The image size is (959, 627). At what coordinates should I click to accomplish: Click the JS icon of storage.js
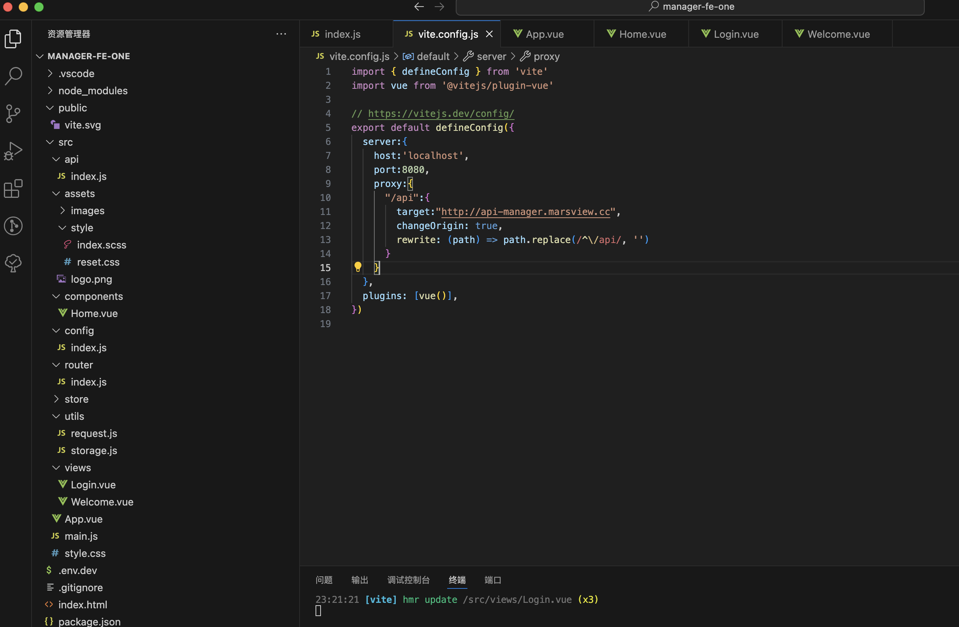pos(61,450)
